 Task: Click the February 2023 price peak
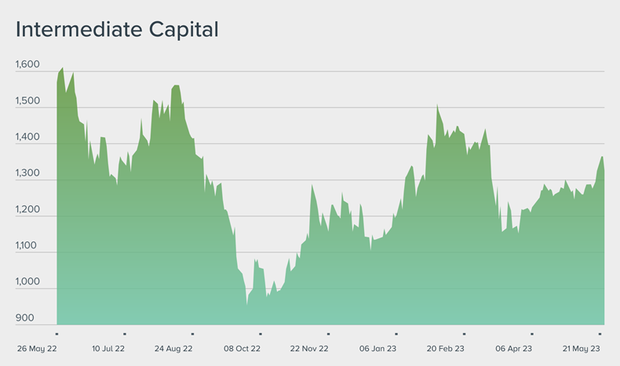[x=437, y=105]
